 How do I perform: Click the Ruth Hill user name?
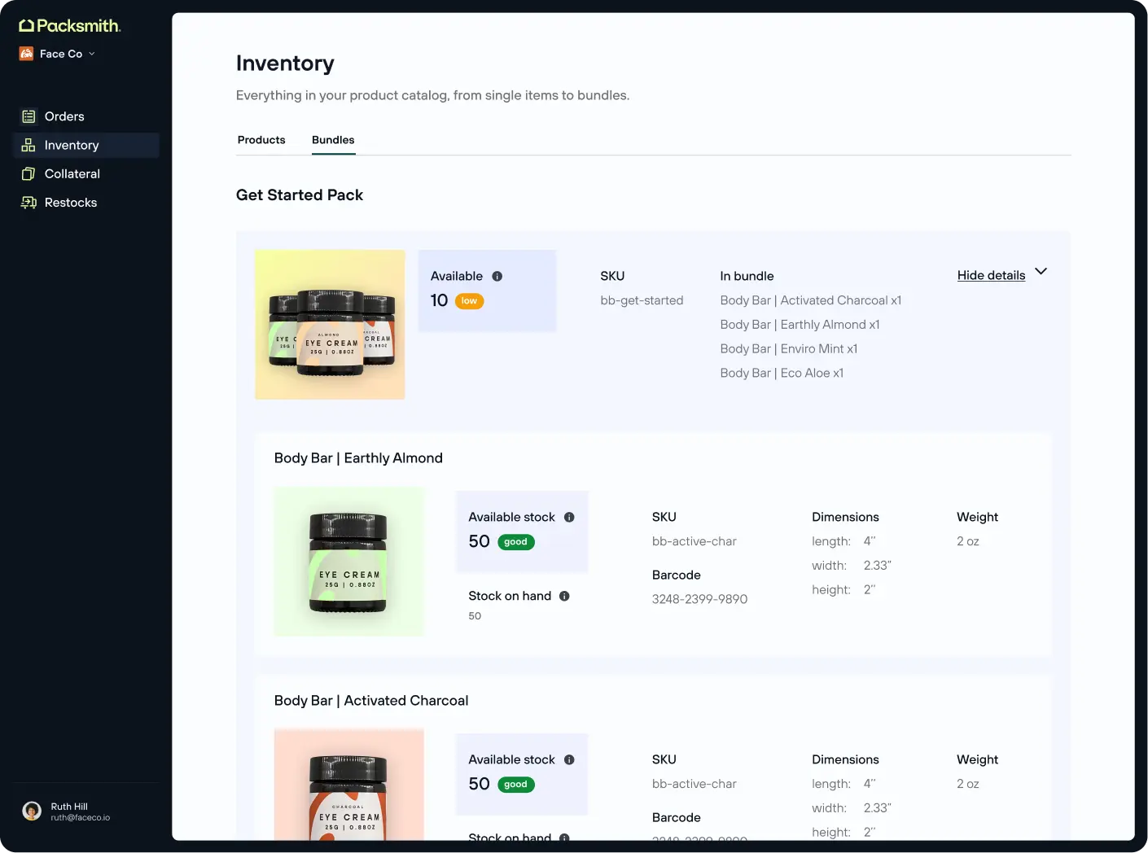pyautogui.click(x=69, y=807)
